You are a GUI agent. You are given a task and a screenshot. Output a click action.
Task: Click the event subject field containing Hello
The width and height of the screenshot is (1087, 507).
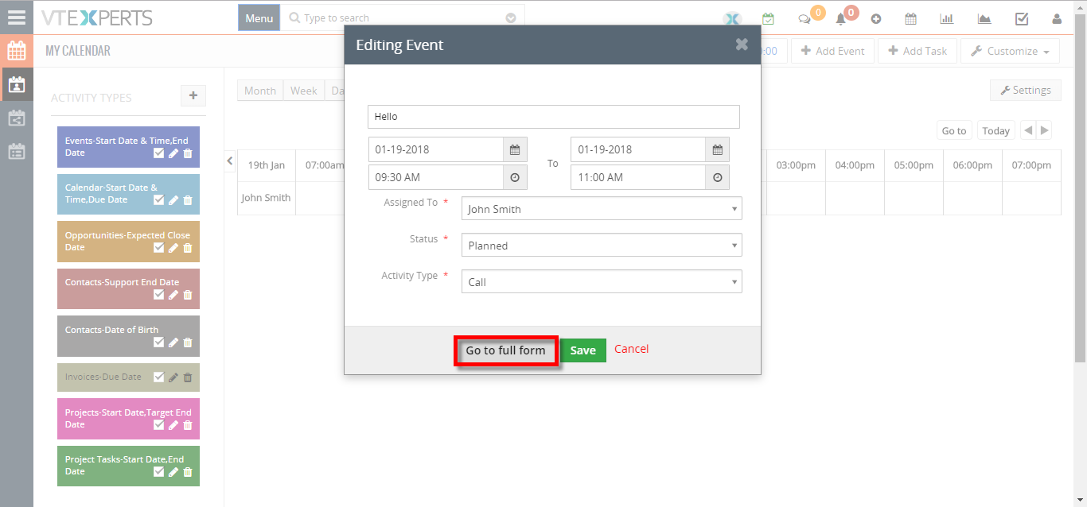554,117
